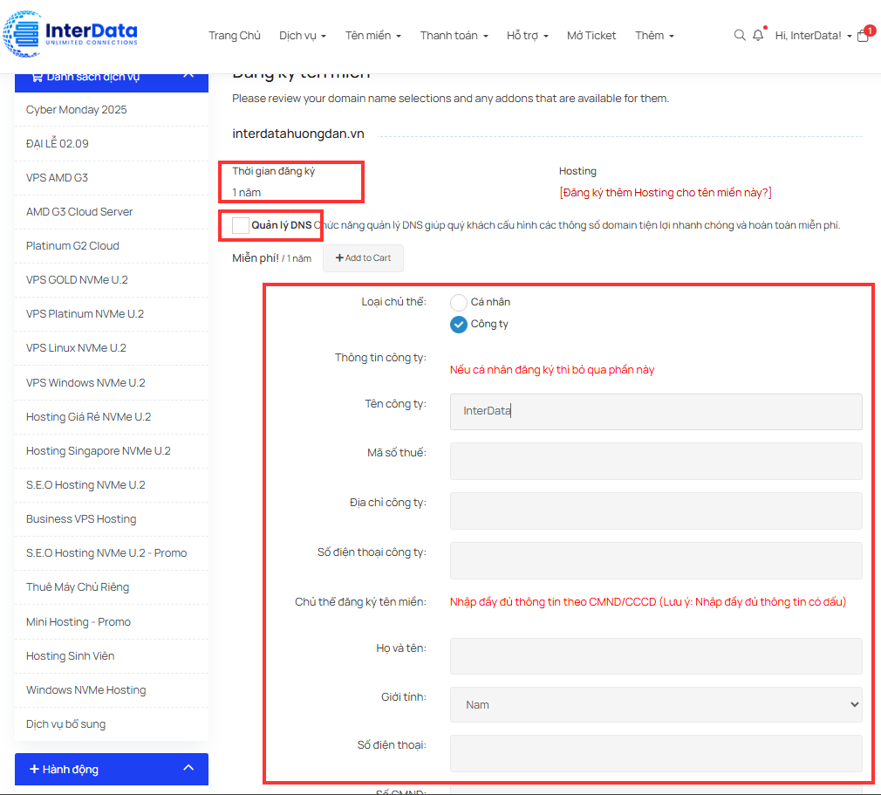Open the Dịch vụ menu

click(x=303, y=36)
